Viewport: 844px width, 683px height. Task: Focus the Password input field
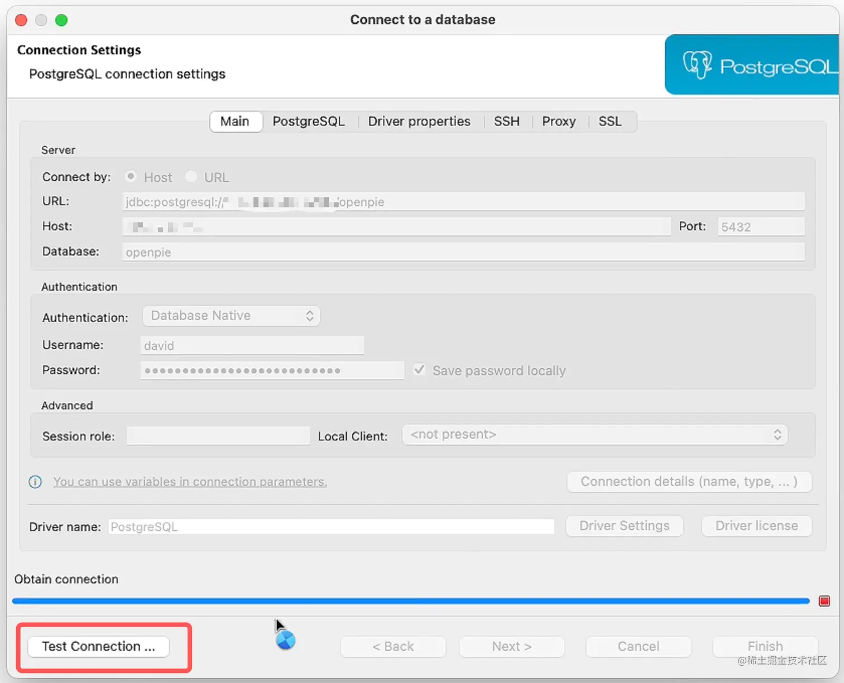point(272,371)
